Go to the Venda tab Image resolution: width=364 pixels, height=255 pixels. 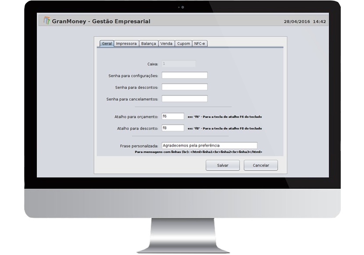click(167, 44)
